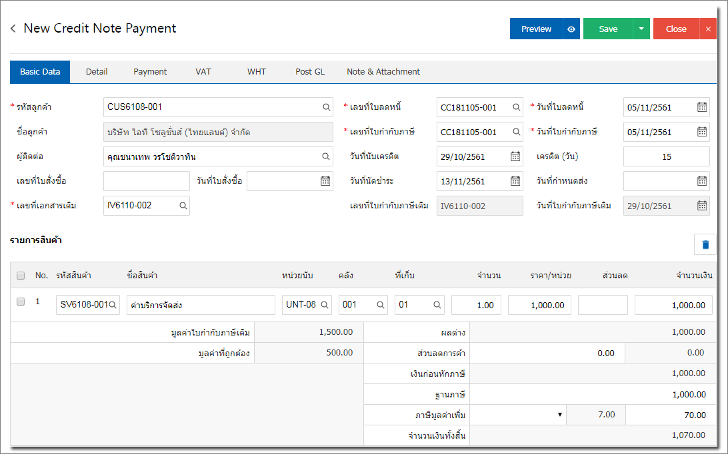Image resolution: width=728 pixels, height=454 pixels.
Task: Open the Payment tab
Action: point(150,72)
